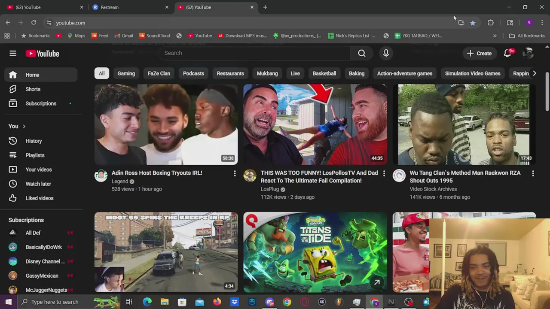The image size is (550, 309).
Task: Select the All filter chip
Action: [102, 73]
